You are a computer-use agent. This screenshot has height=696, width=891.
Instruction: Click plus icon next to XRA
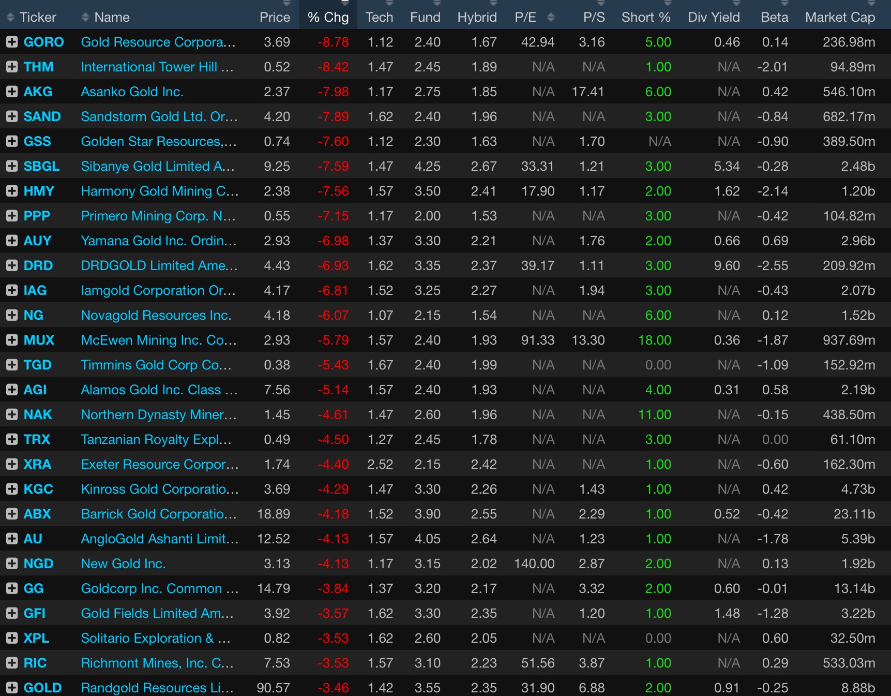12,464
